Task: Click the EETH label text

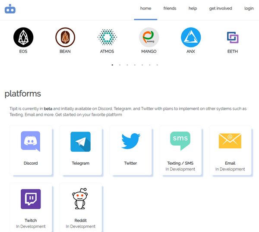Action: pyautogui.click(x=233, y=51)
